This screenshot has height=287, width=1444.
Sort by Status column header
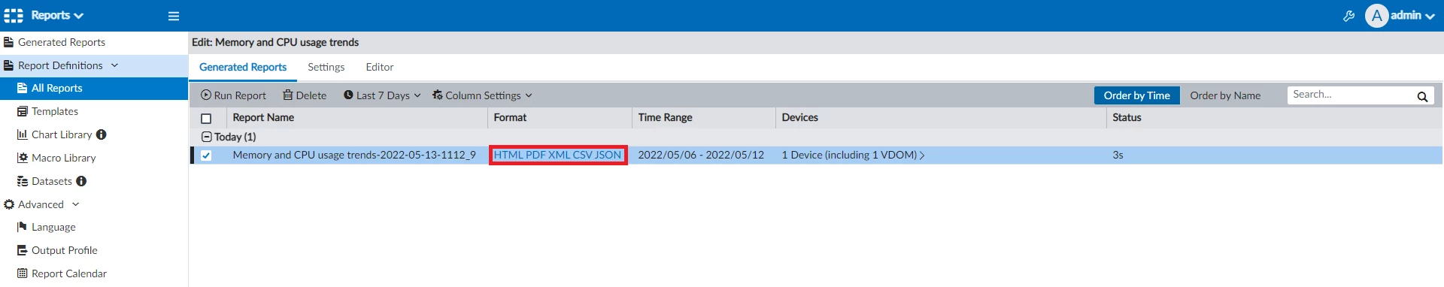coord(1127,117)
